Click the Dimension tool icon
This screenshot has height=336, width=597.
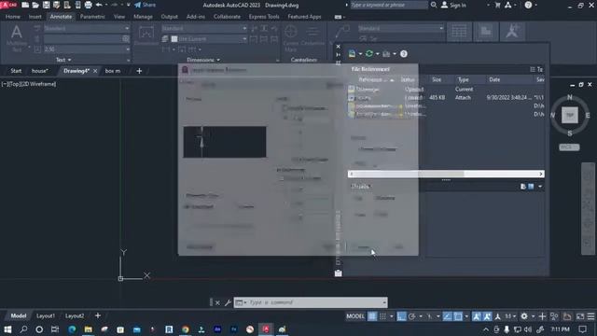click(146, 35)
